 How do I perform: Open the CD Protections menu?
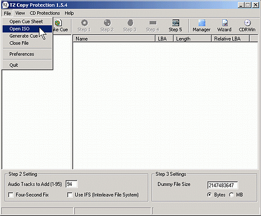(x=45, y=13)
